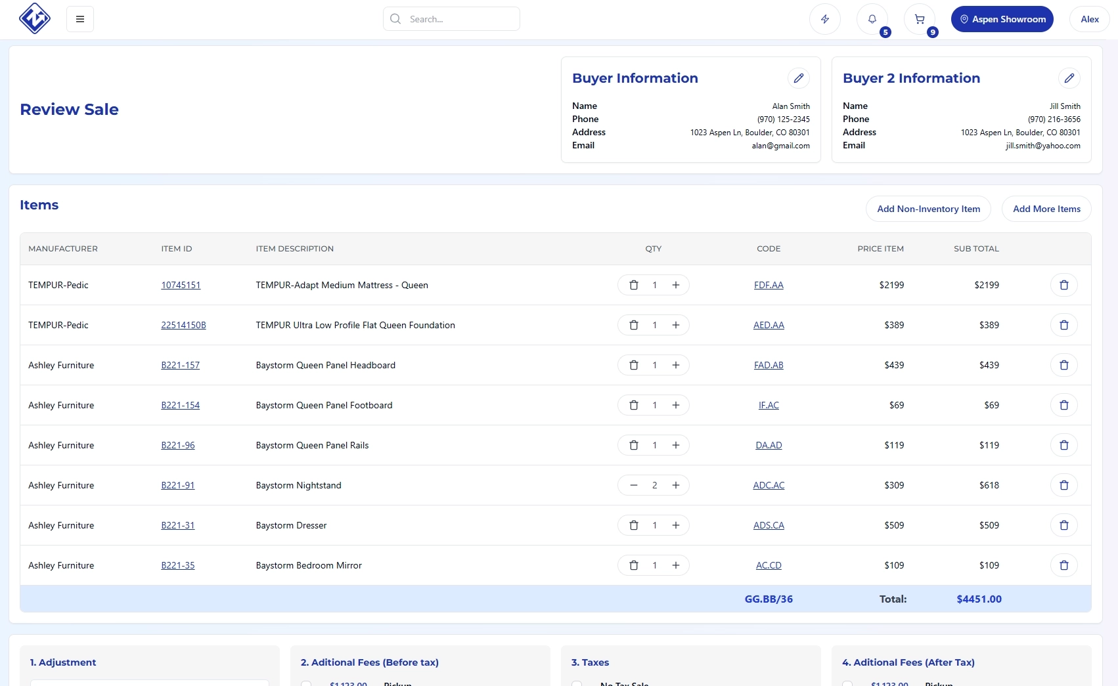Click the company logo in the top left
The width and height of the screenshot is (1118, 686).
tap(35, 18)
